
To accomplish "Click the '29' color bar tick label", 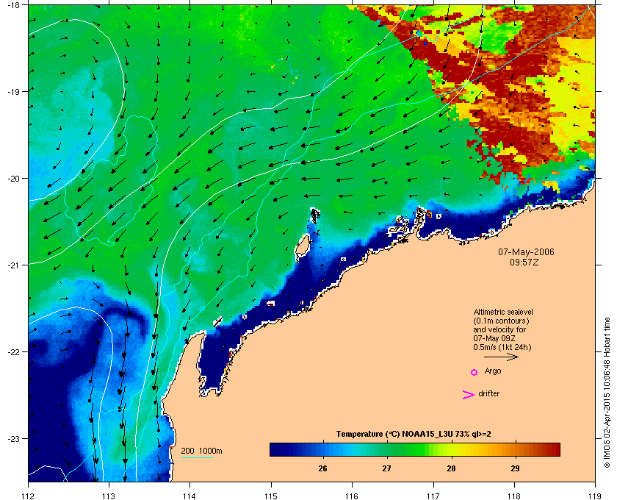I will click(x=515, y=468).
